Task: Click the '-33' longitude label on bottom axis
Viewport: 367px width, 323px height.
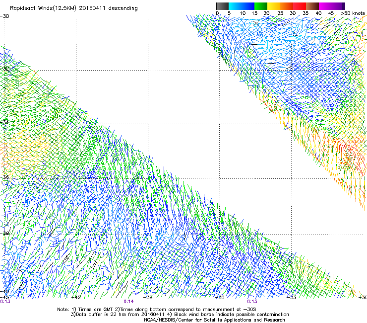Action: (292, 298)
